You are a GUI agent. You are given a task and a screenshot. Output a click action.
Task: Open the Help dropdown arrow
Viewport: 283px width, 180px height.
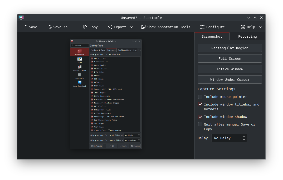coord(260,27)
